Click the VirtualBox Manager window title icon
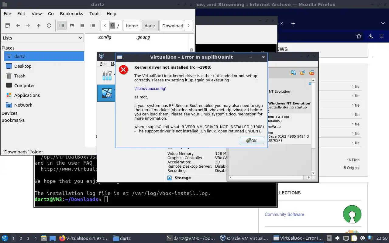This screenshot has width=389, height=243. 102,56
